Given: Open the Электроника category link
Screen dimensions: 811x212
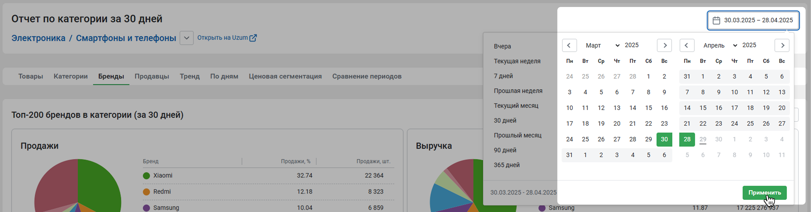Looking at the screenshot, I should (38, 38).
